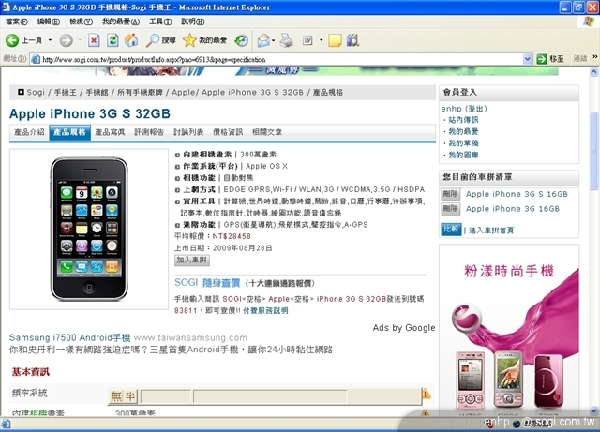Switch to the 價格資訊 tab
Screen dimensions: 600x432
tap(228, 132)
